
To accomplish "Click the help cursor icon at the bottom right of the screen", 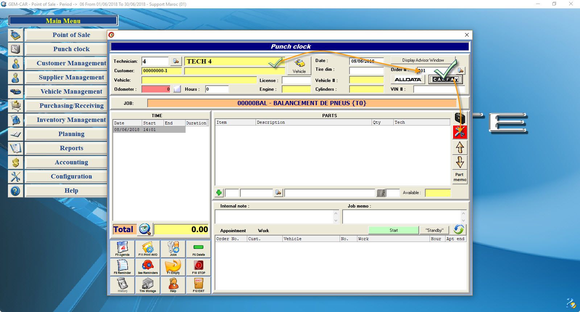I will click(571, 303).
